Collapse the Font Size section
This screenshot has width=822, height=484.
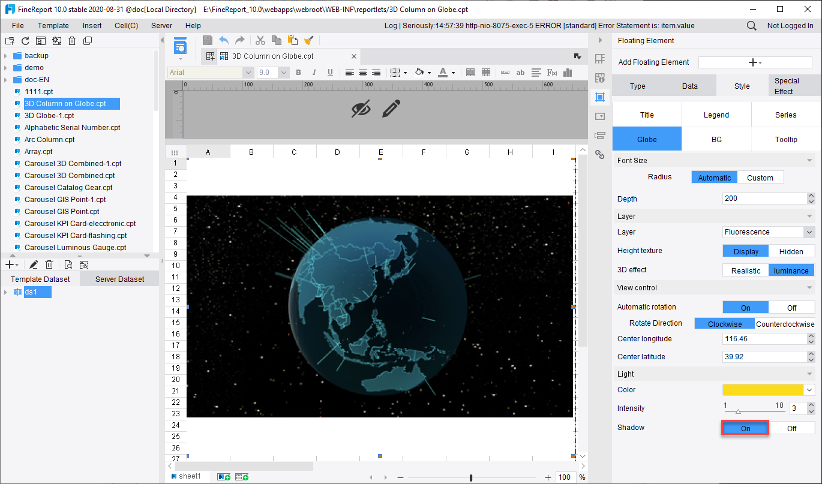[808, 161]
